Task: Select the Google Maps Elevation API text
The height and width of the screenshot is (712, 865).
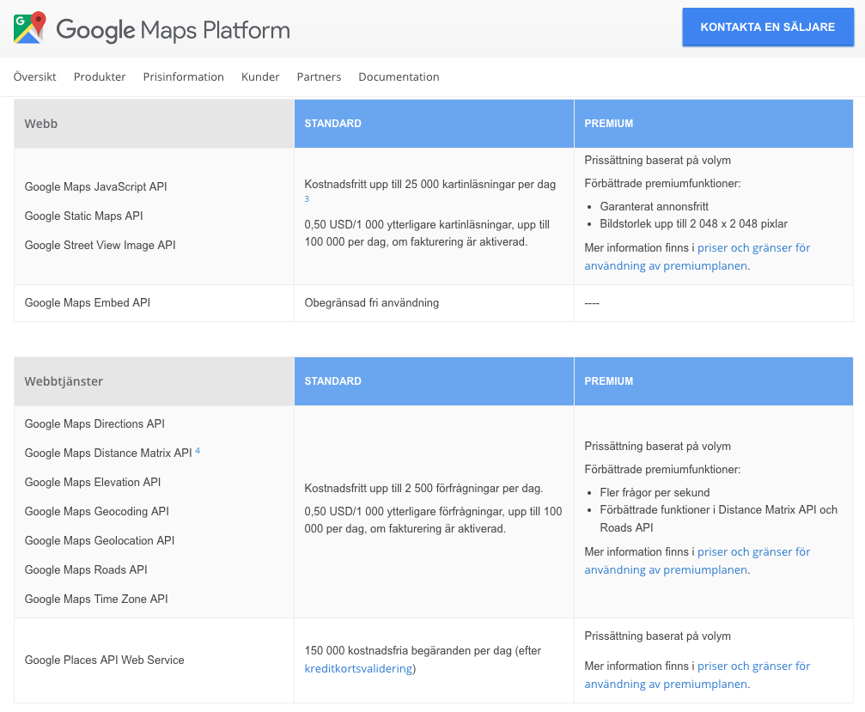Action: pos(93,482)
